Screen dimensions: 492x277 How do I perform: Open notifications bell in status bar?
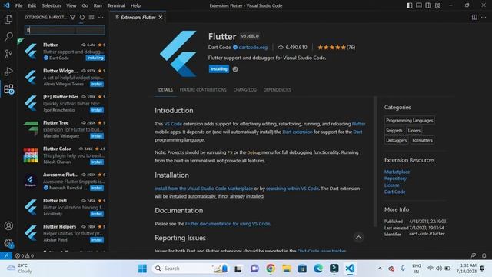(x=484, y=255)
